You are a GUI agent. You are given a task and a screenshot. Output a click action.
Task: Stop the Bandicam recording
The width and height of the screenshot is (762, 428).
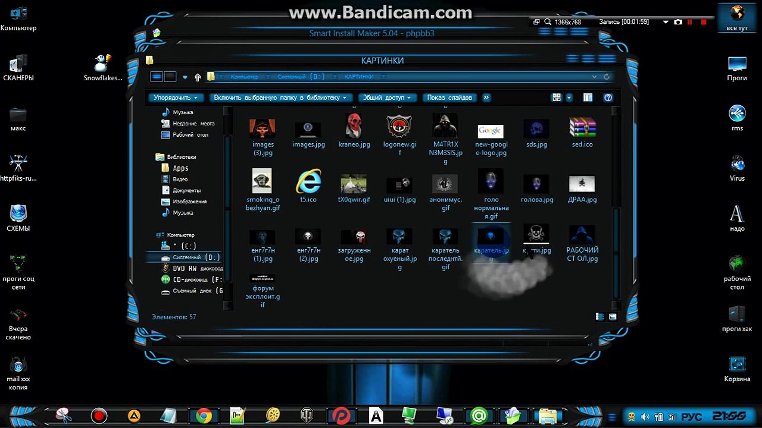tap(704, 22)
